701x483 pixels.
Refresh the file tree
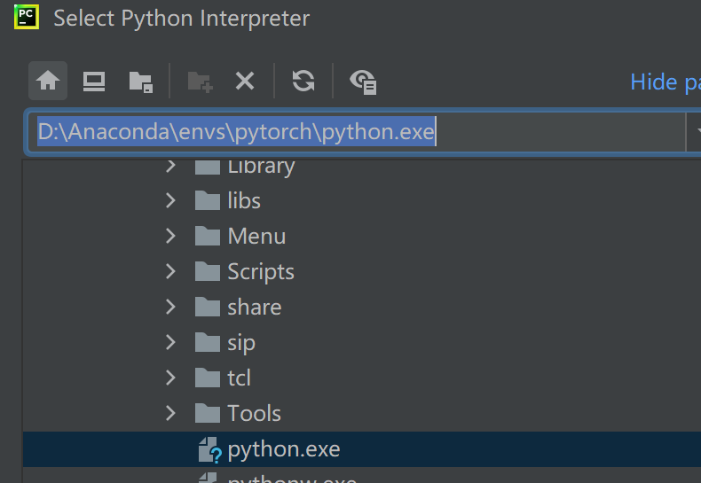pos(303,81)
